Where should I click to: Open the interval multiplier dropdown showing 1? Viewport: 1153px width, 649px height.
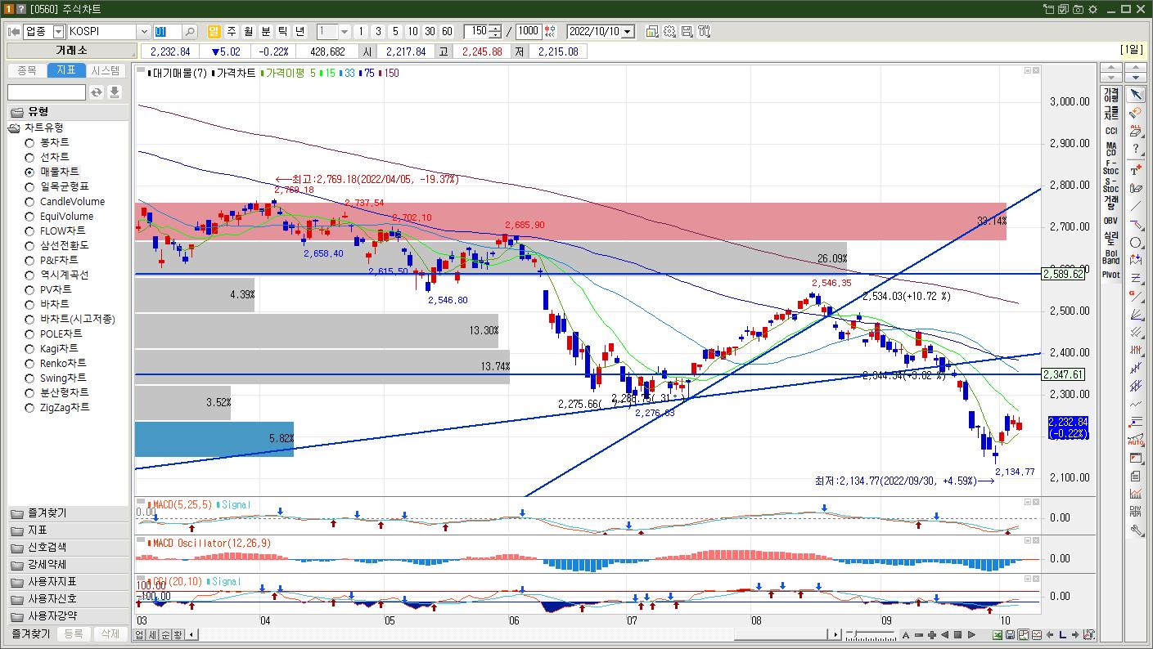345,31
